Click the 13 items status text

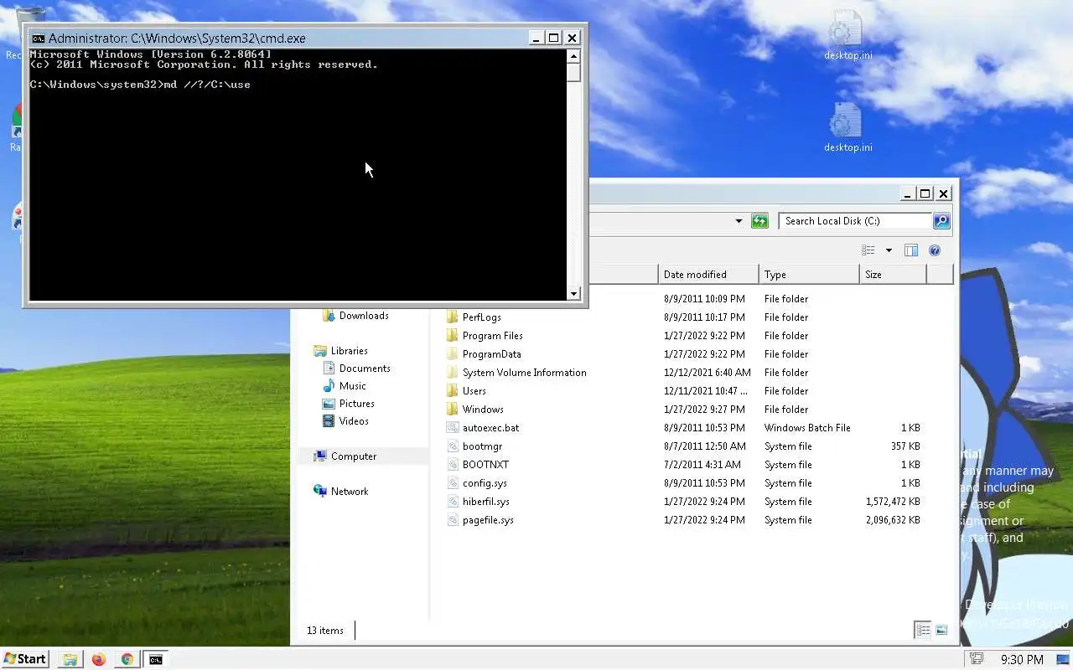(324, 631)
